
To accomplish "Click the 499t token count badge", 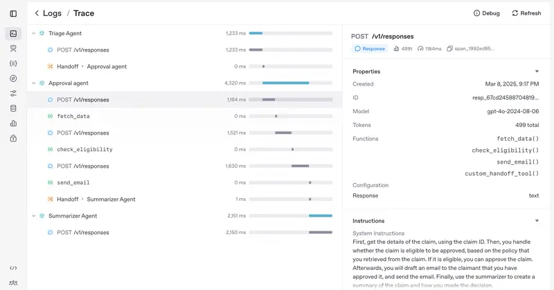I will pyautogui.click(x=403, y=48).
